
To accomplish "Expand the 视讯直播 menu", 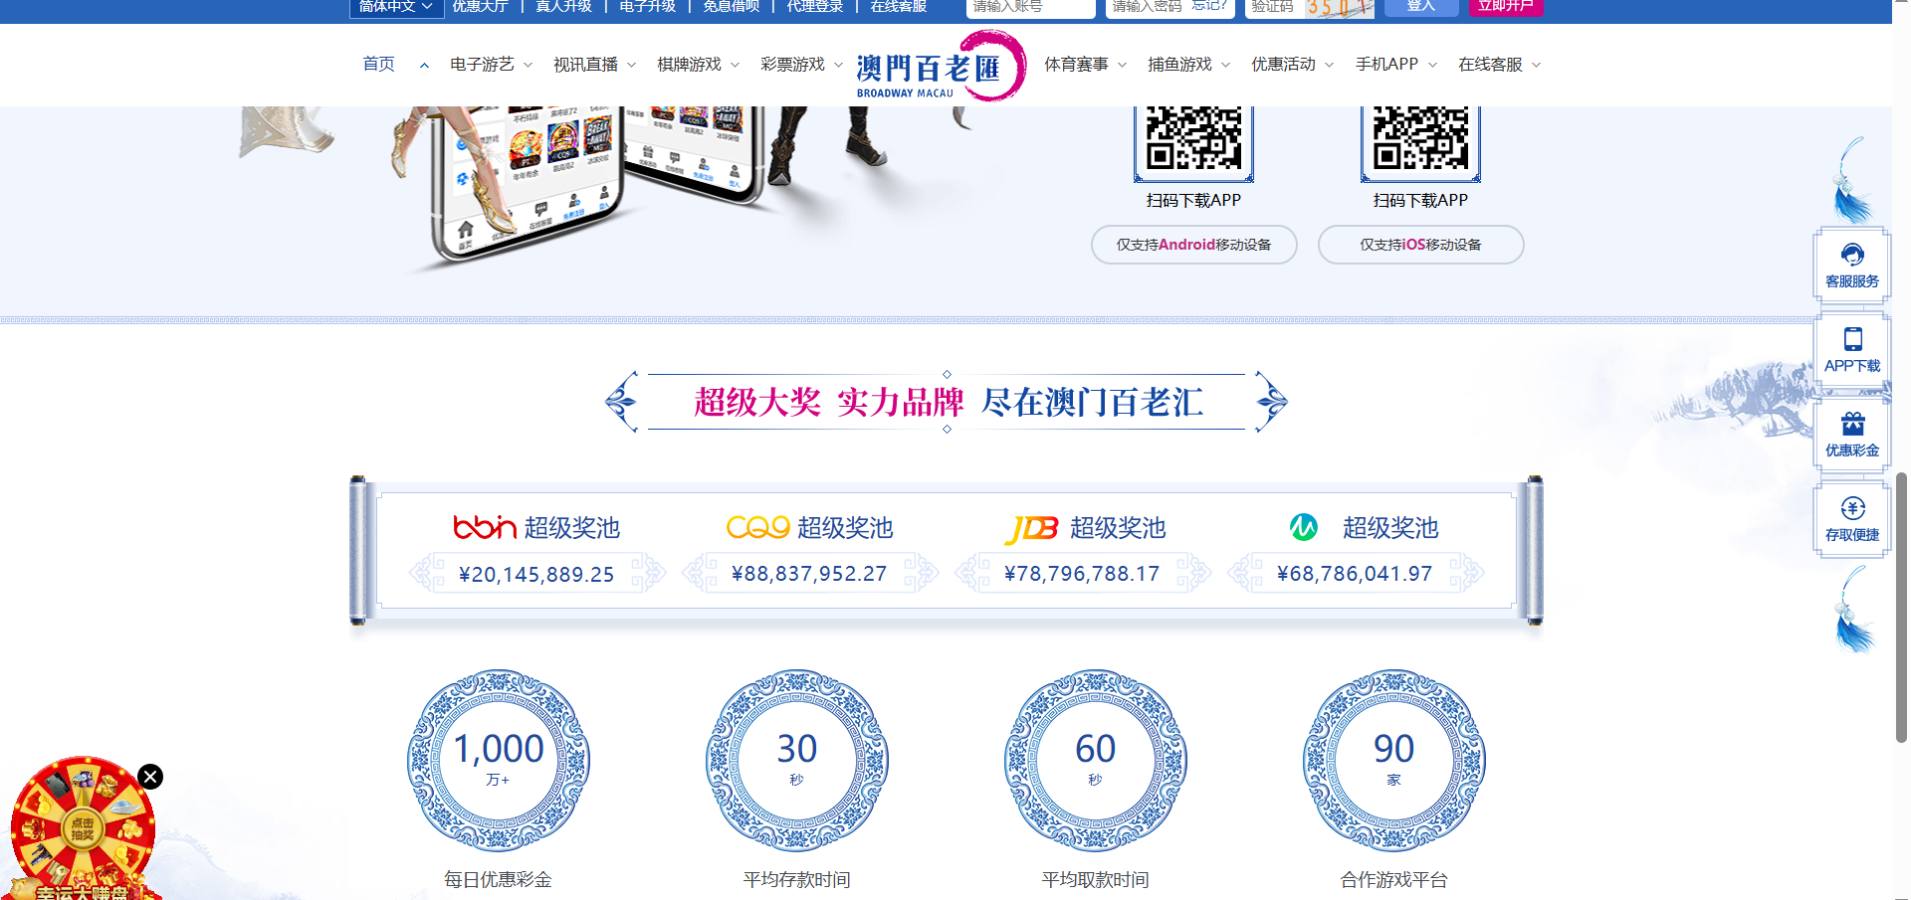I will click(594, 65).
